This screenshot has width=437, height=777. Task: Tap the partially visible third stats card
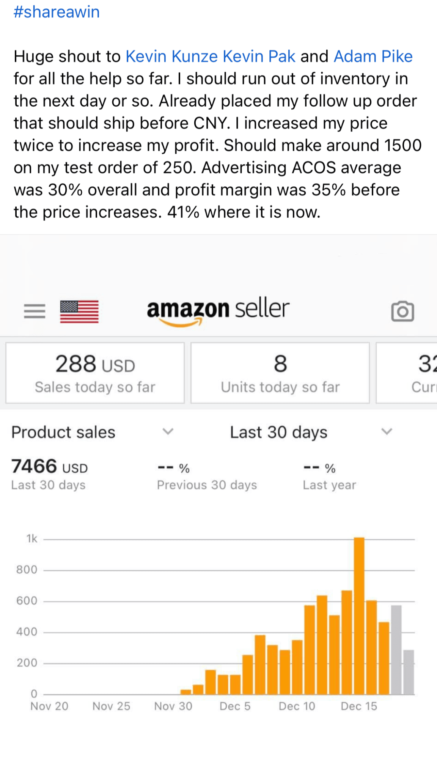pyautogui.click(x=407, y=373)
